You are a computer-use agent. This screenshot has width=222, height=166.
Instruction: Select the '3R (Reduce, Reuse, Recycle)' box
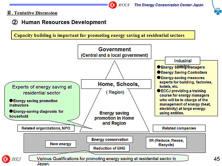[x=166, y=142]
